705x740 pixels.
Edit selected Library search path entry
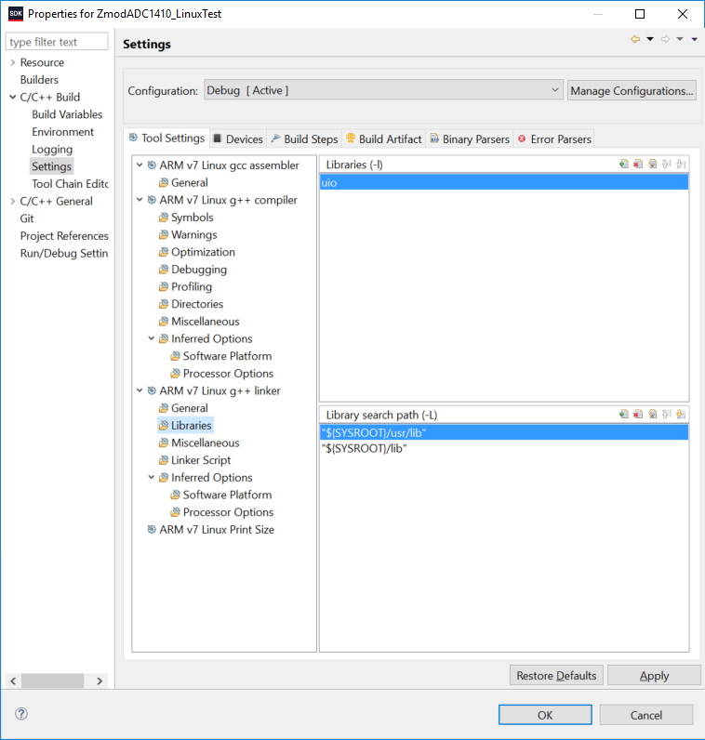click(653, 415)
